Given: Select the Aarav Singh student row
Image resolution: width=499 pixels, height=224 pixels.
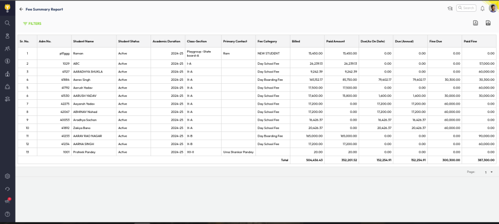Looking at the screenshot, I should tap(82, 79).
